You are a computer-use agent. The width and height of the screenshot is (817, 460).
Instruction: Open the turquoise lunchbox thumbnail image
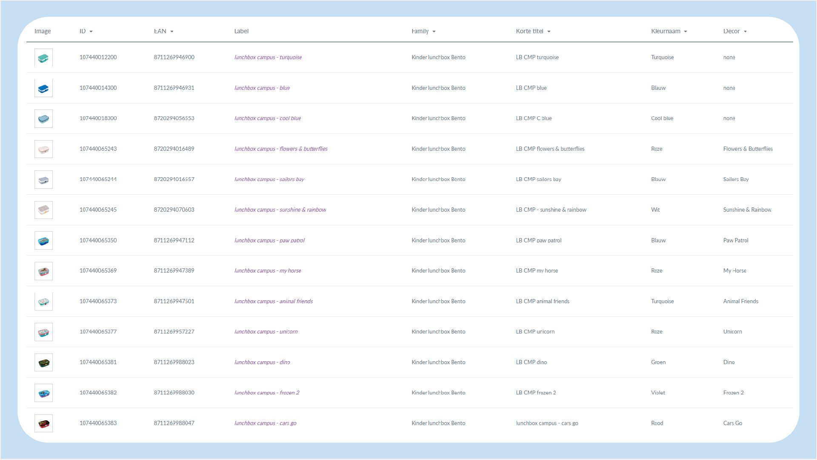coord(43,57)
